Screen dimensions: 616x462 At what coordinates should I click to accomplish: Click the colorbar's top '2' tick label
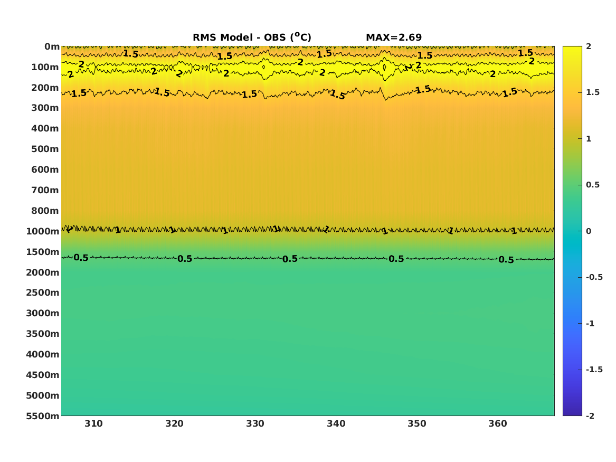[x=589, y=46]
